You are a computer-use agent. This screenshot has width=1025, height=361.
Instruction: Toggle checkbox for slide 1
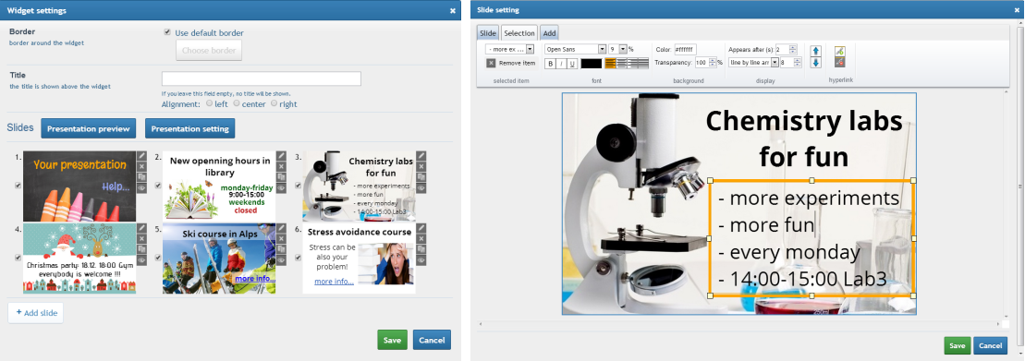pos(18,186)
